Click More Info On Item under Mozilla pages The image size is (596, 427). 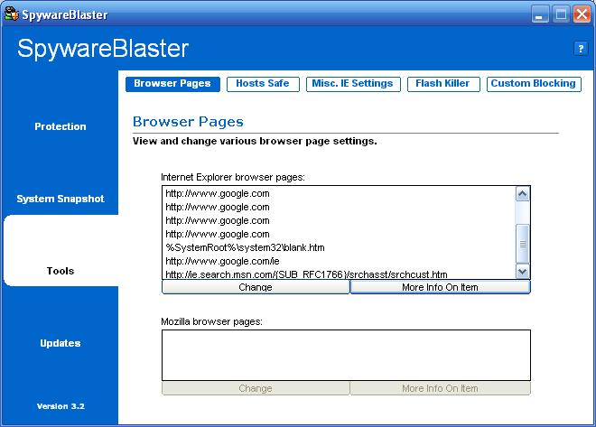440,388
